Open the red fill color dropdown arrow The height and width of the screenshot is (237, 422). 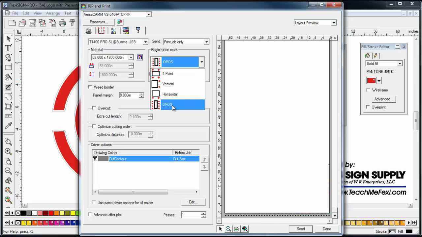coord(379,81)
